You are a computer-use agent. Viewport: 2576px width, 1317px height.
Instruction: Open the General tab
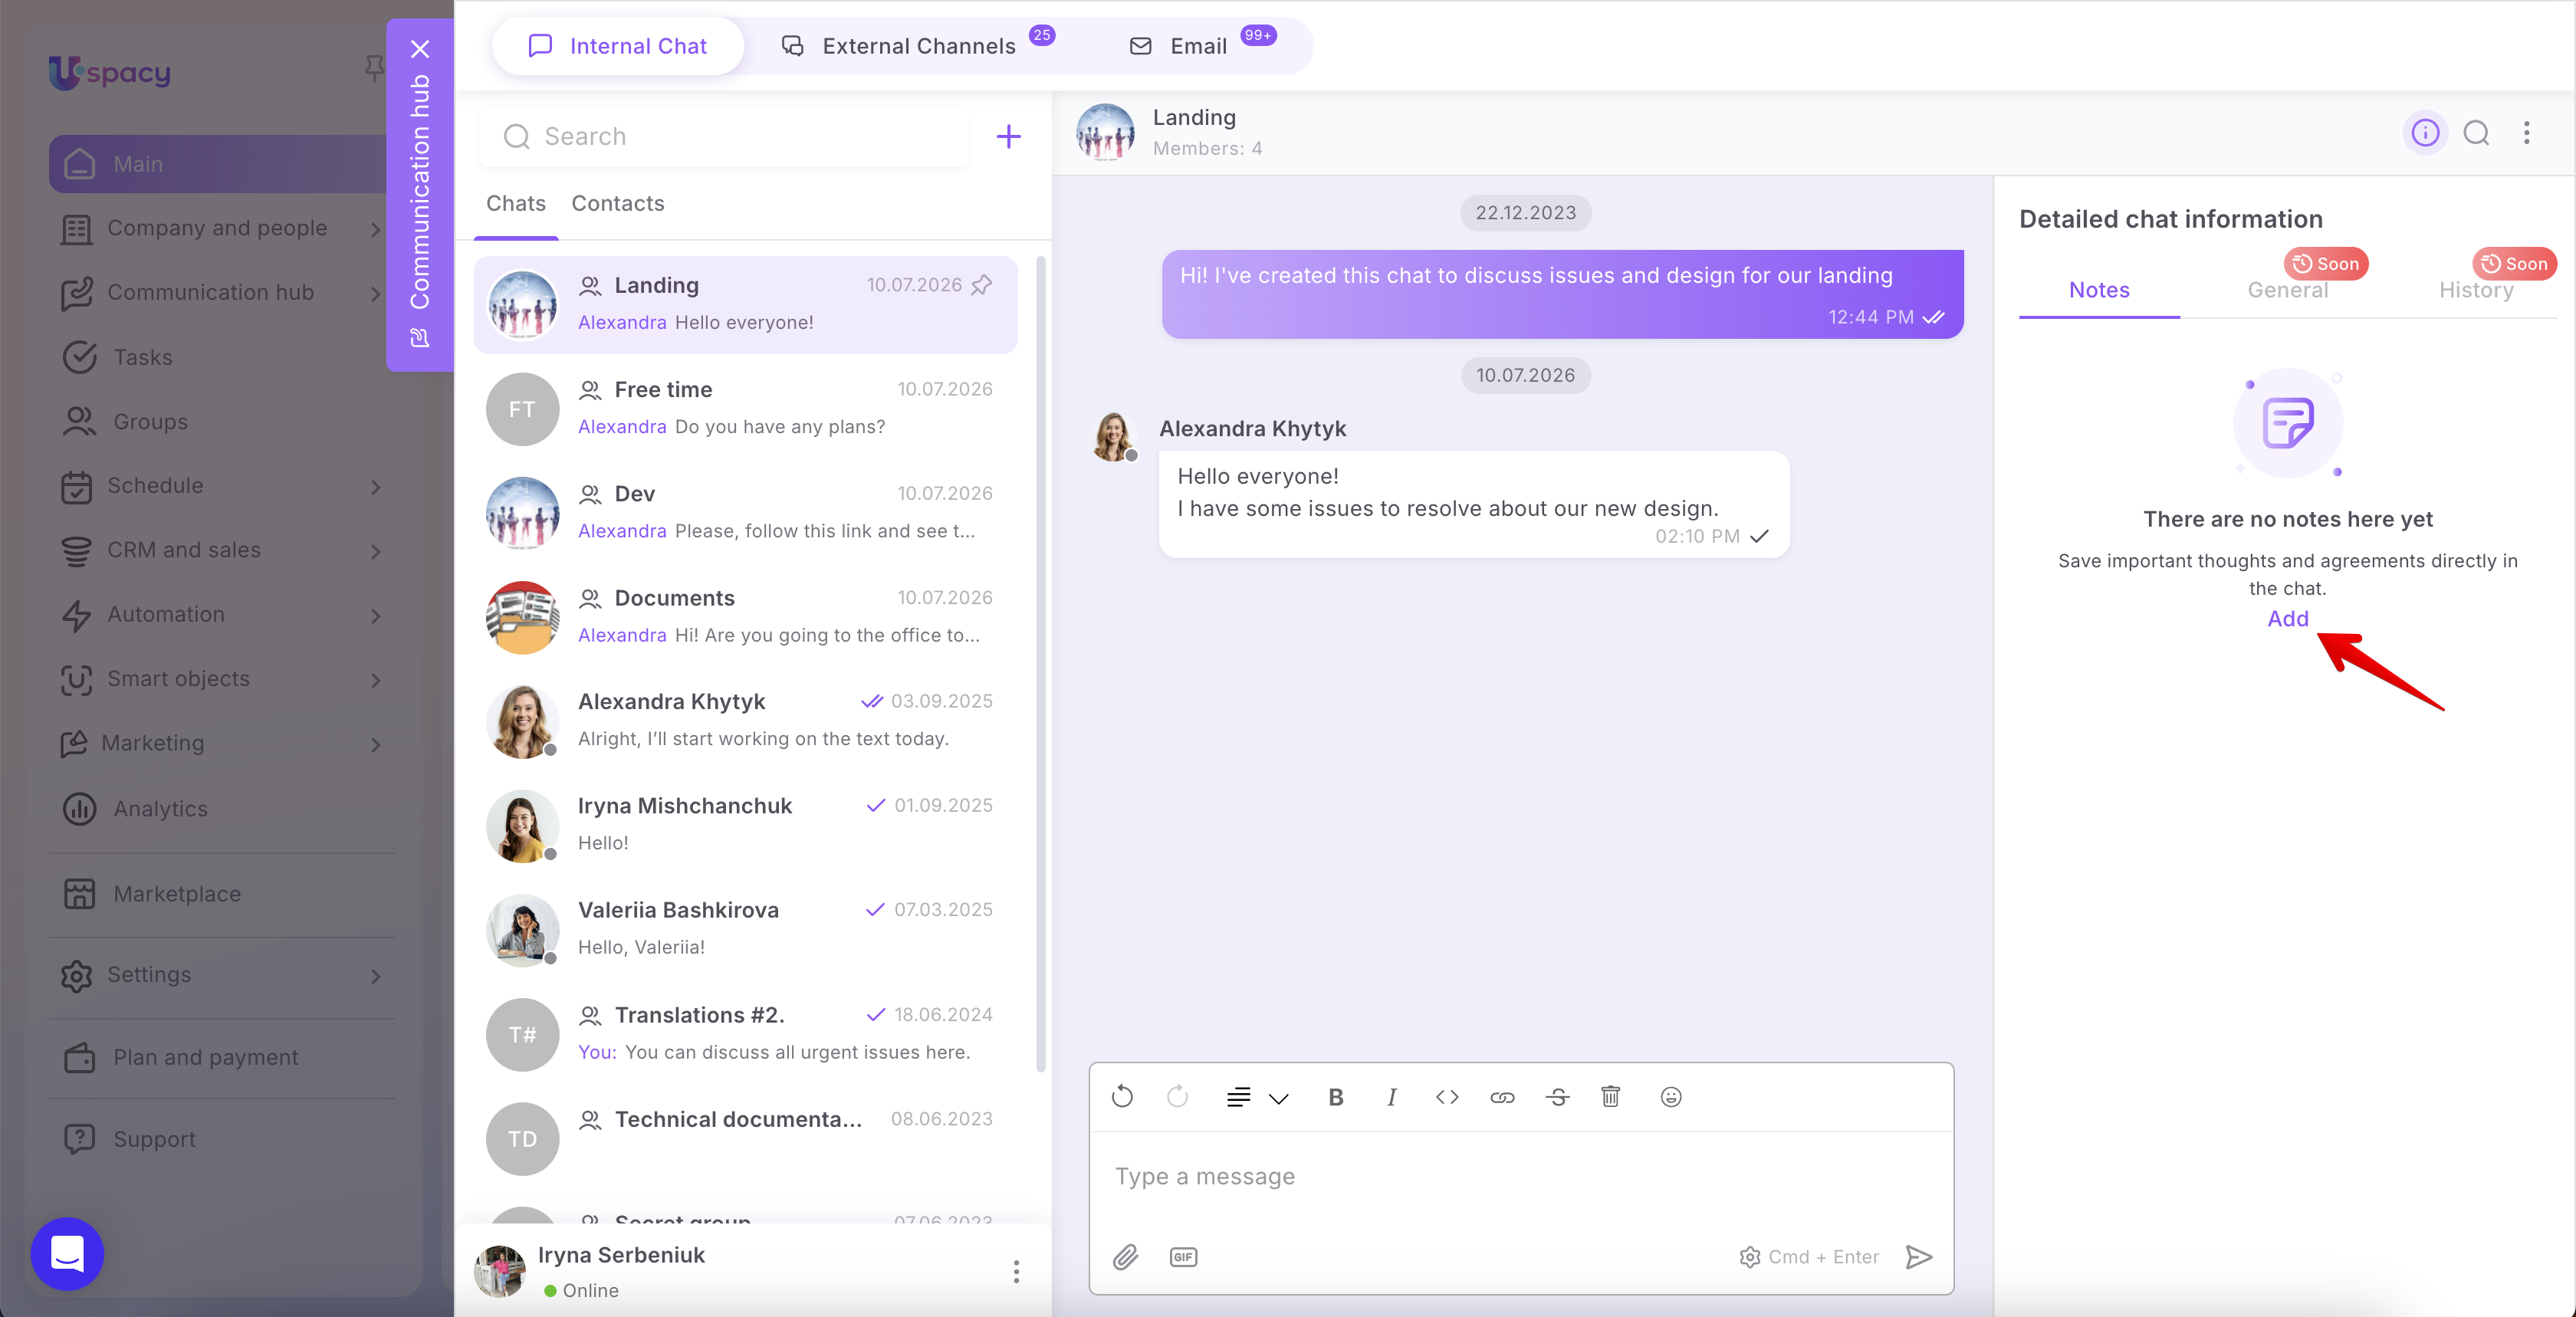[x=2287, y=290]
